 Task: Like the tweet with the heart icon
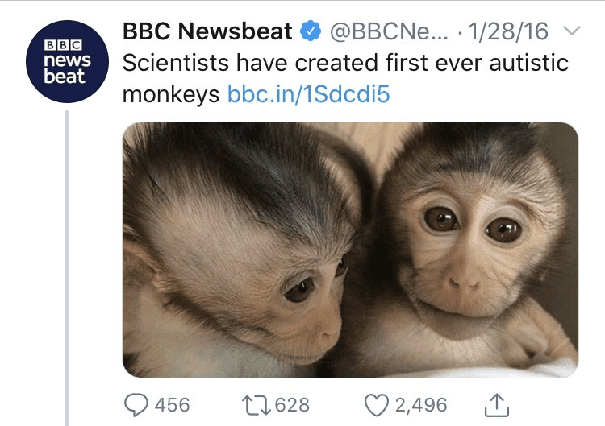376,406
